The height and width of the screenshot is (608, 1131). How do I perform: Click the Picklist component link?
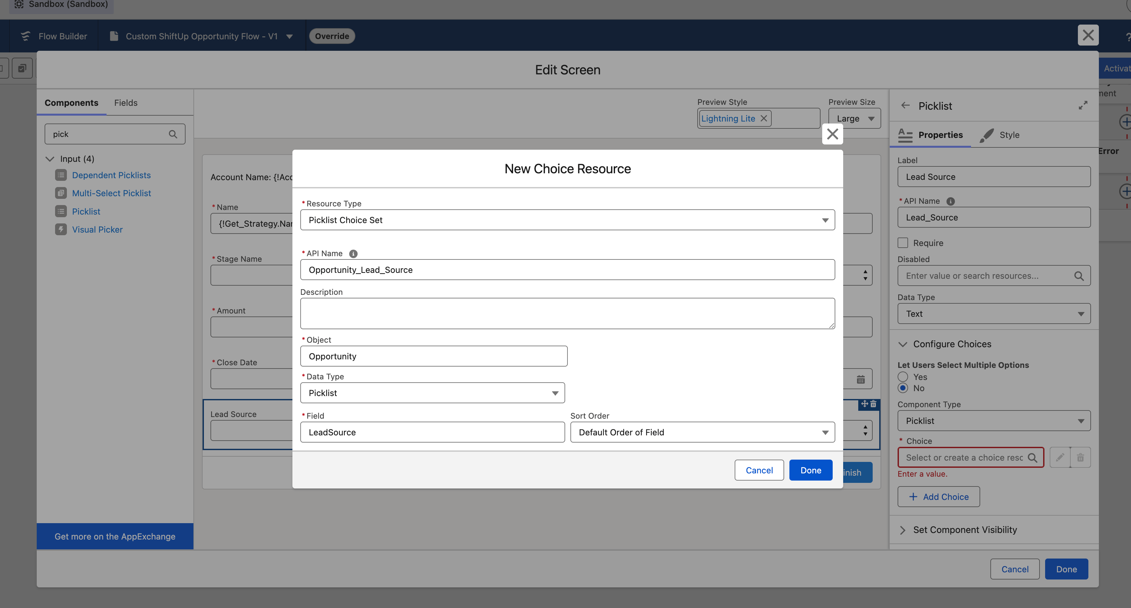(86, 211)
